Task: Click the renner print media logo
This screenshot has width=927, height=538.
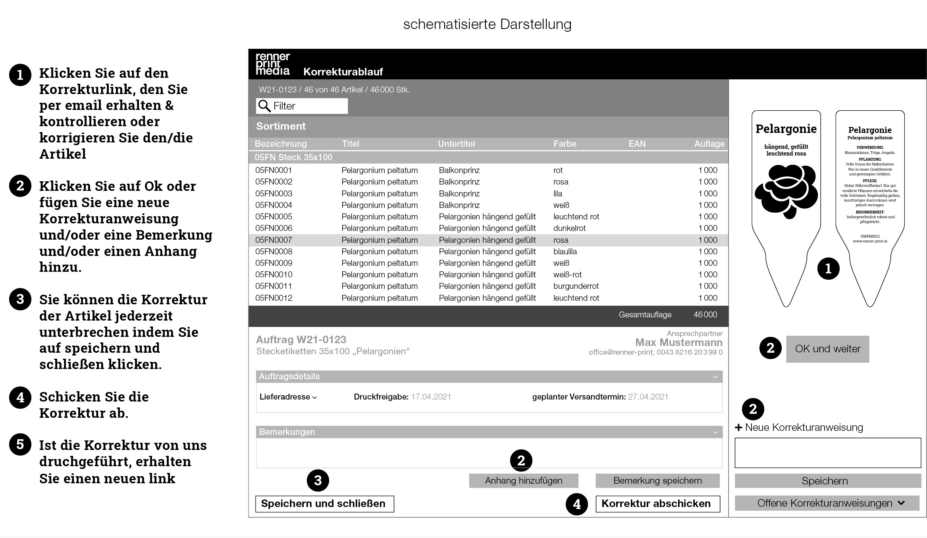Action: tap(273, 64)
